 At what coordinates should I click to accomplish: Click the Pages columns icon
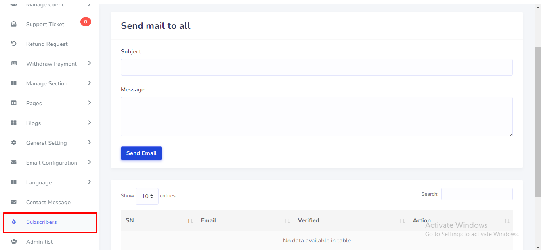click(x=14, y=103)
